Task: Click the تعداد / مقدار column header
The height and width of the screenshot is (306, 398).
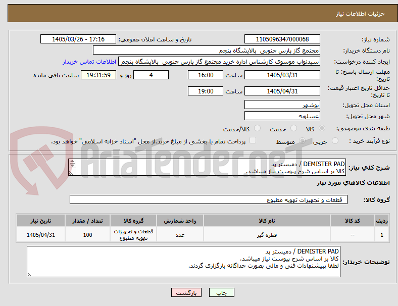Action: click(x=87, y=221)
